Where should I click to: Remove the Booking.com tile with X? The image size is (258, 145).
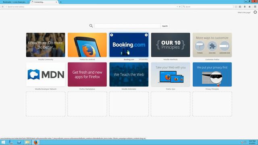[x=146, y=35]
